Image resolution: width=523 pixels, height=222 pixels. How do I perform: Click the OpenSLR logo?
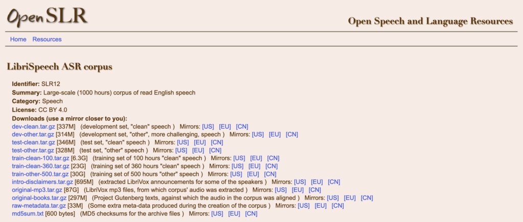(x=47, y=16)
